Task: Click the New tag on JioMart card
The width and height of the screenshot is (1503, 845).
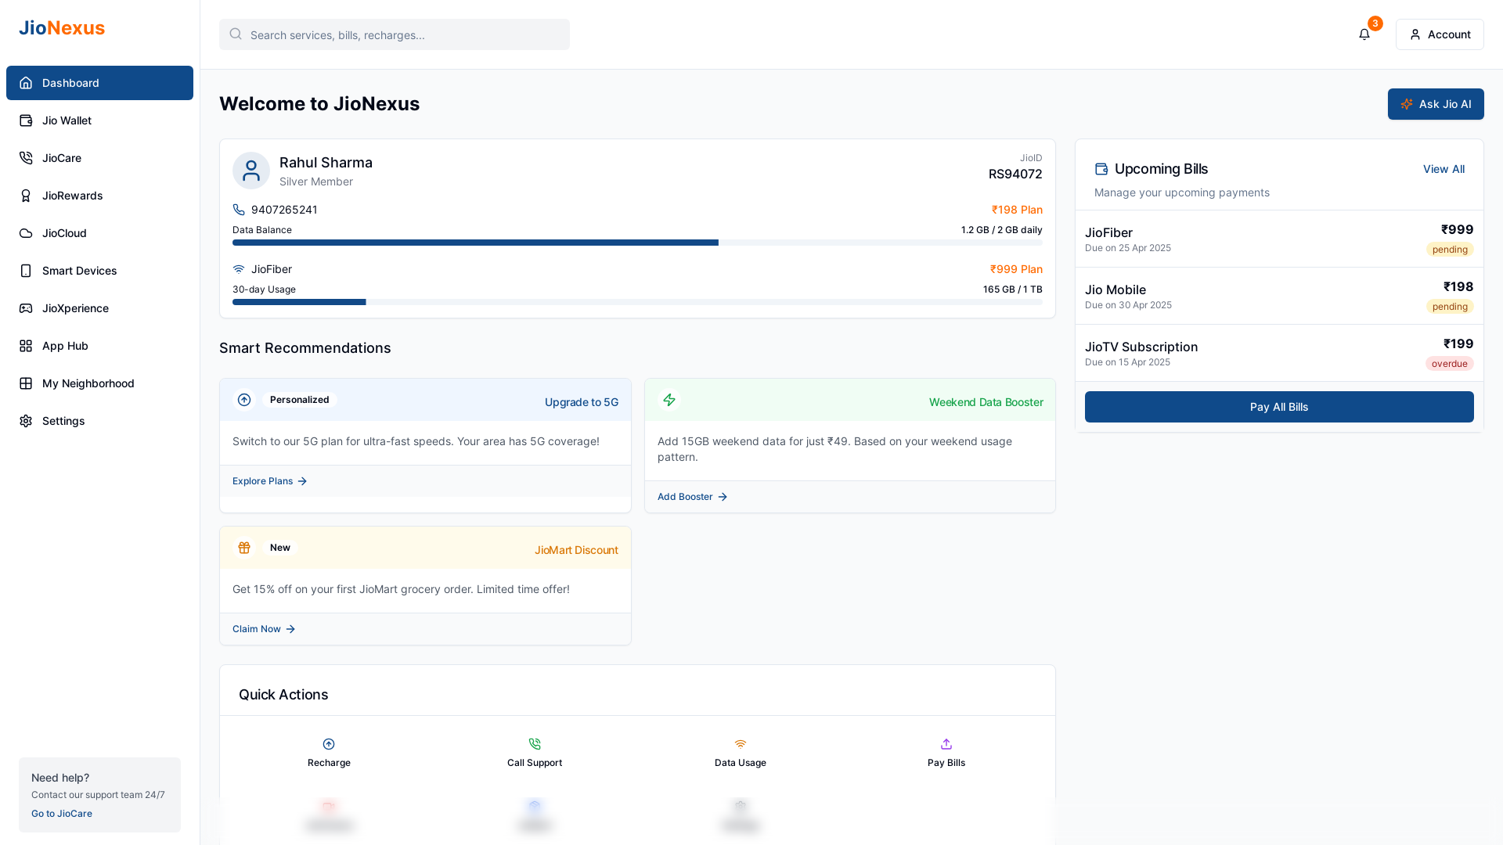Action: pyautogui.click(x=280, y=548)
